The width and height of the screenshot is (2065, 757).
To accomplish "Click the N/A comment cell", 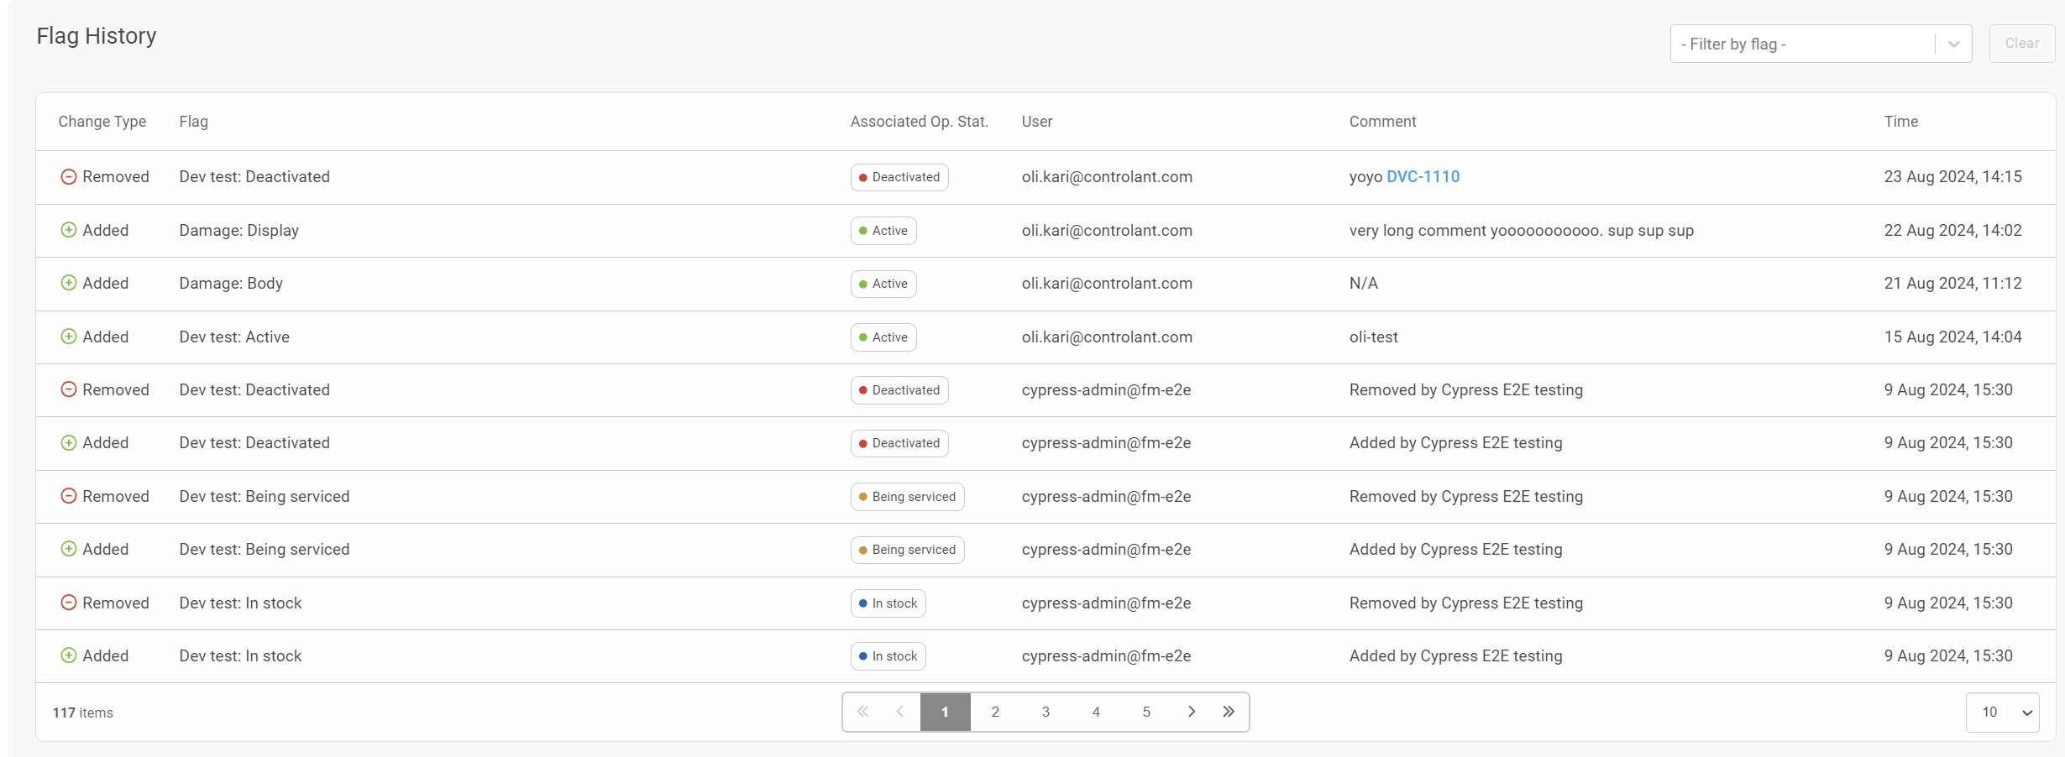I will coord(1363,284).
